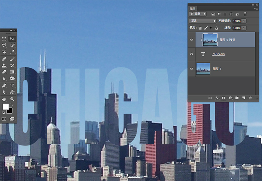
Task: Create new fill or adjustment layer
Action: point(230,98)
